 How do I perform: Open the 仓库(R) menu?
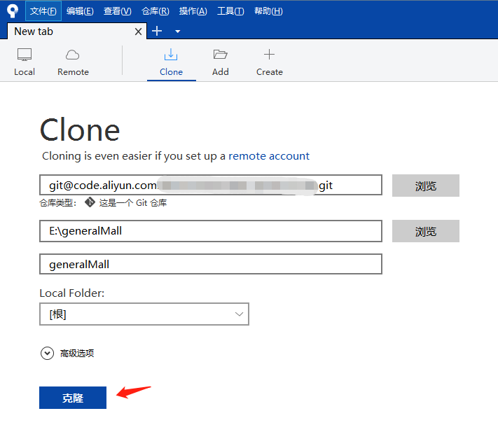[155, 11]
